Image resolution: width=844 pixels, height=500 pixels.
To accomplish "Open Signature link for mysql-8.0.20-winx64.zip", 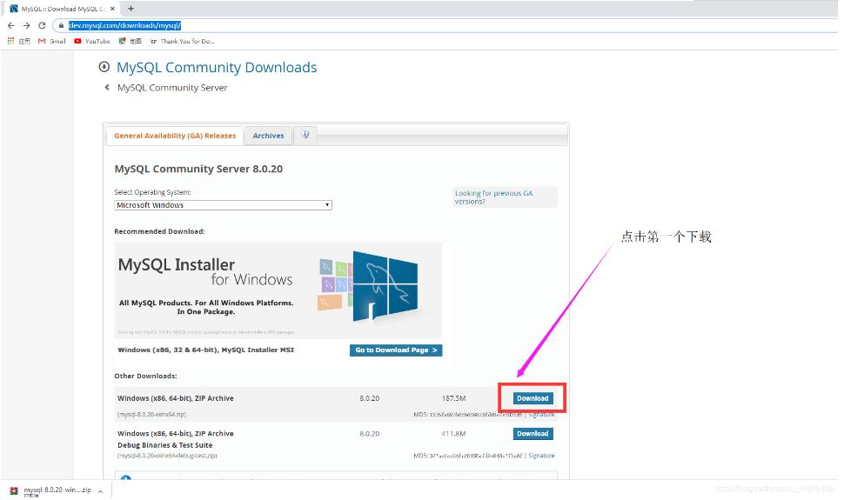I will point(541,415).
